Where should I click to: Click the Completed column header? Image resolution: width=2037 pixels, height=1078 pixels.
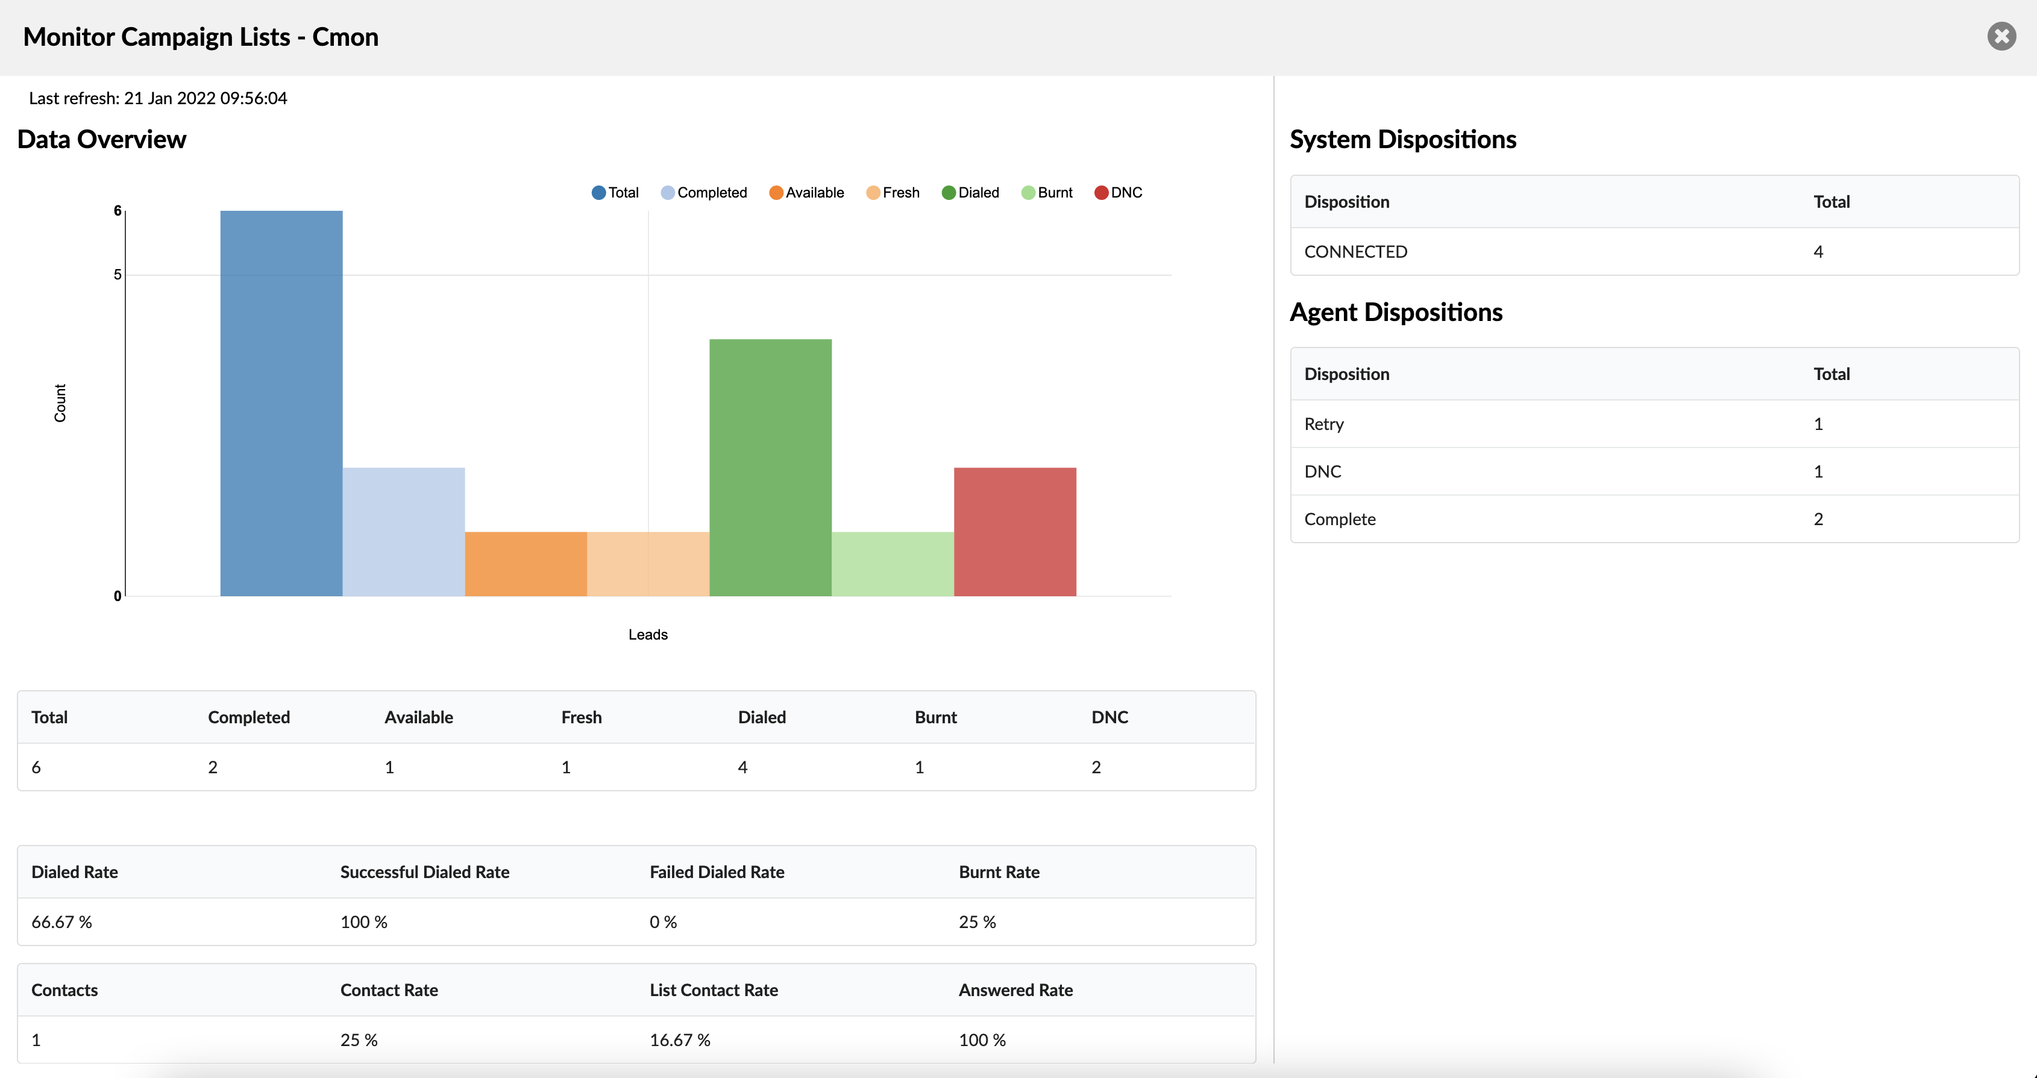[249, 718]
